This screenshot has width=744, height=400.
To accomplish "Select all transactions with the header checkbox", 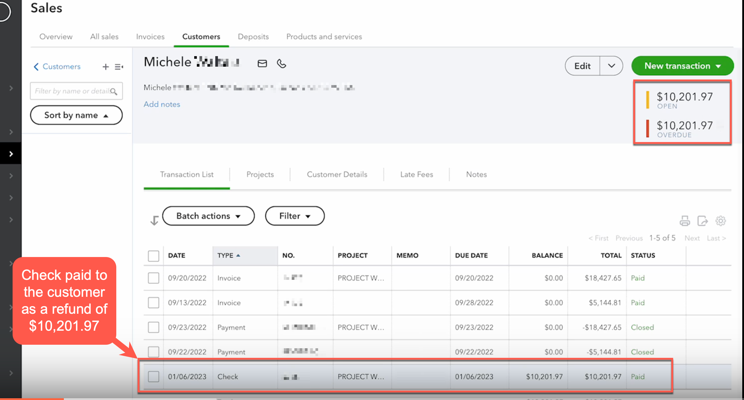I will coord(153,256).
